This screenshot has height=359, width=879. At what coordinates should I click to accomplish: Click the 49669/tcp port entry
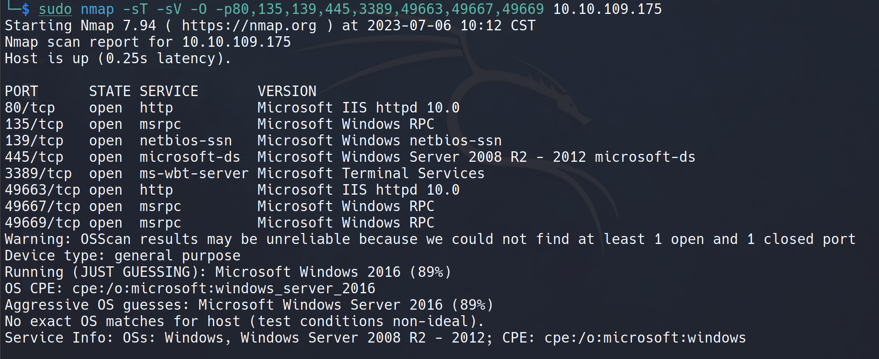(x=43, y=223)
